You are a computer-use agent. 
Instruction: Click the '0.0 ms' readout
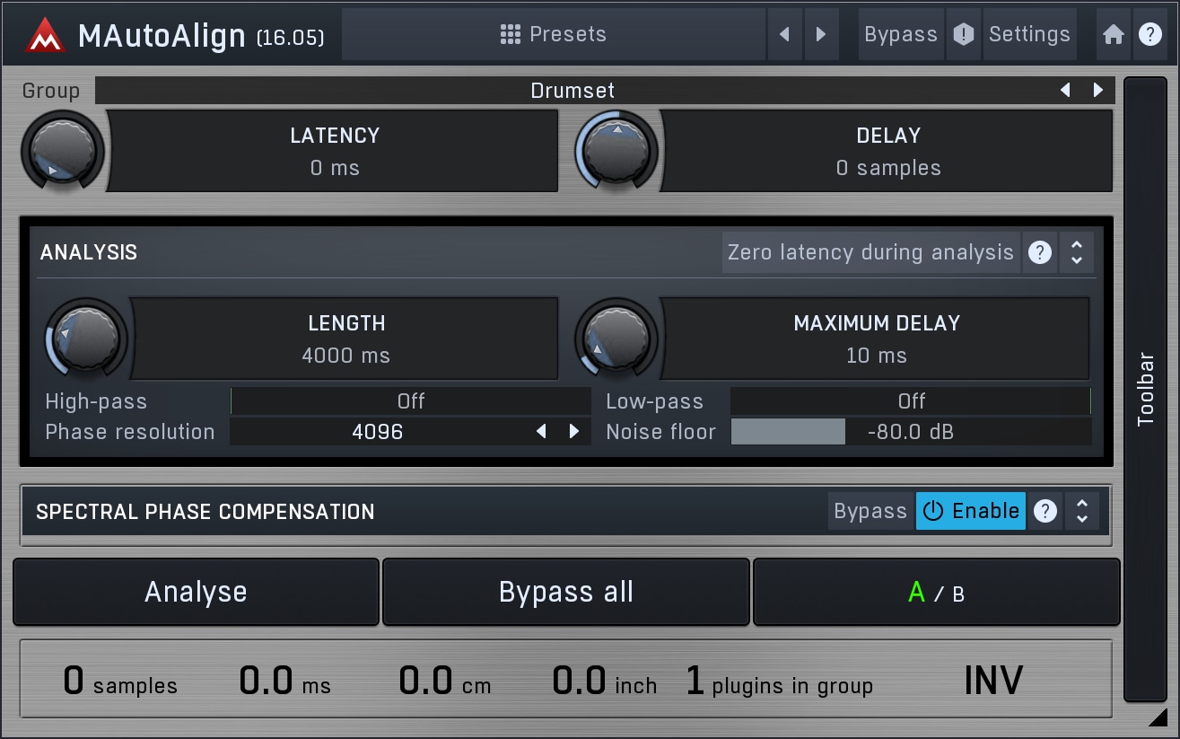click(284, 682)
